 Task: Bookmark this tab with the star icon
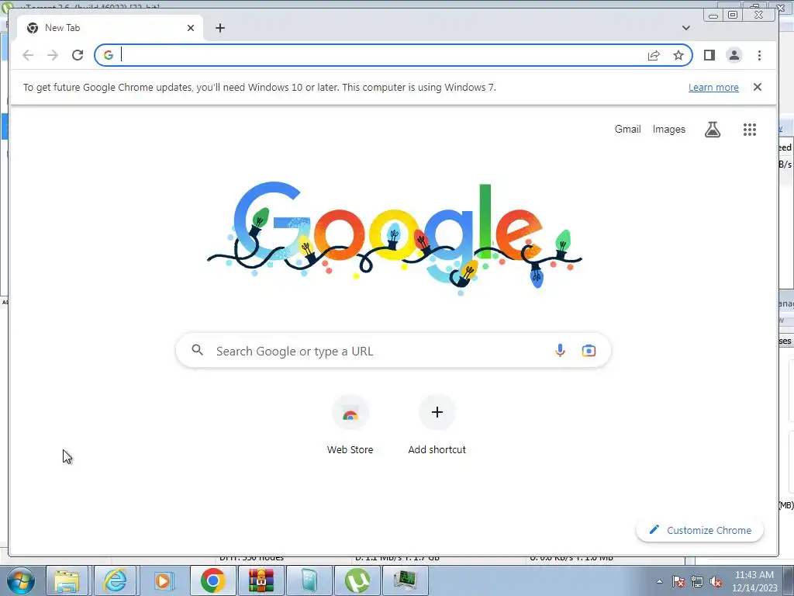678,55
